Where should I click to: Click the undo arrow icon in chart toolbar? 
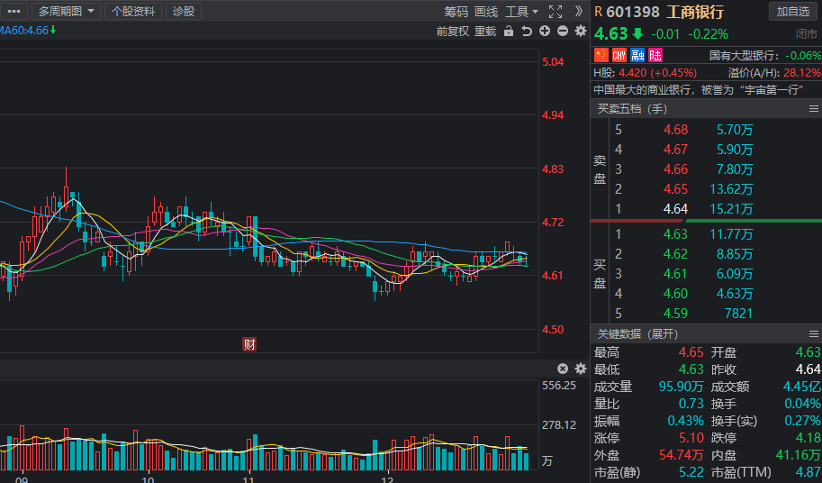tap(527, 31)
